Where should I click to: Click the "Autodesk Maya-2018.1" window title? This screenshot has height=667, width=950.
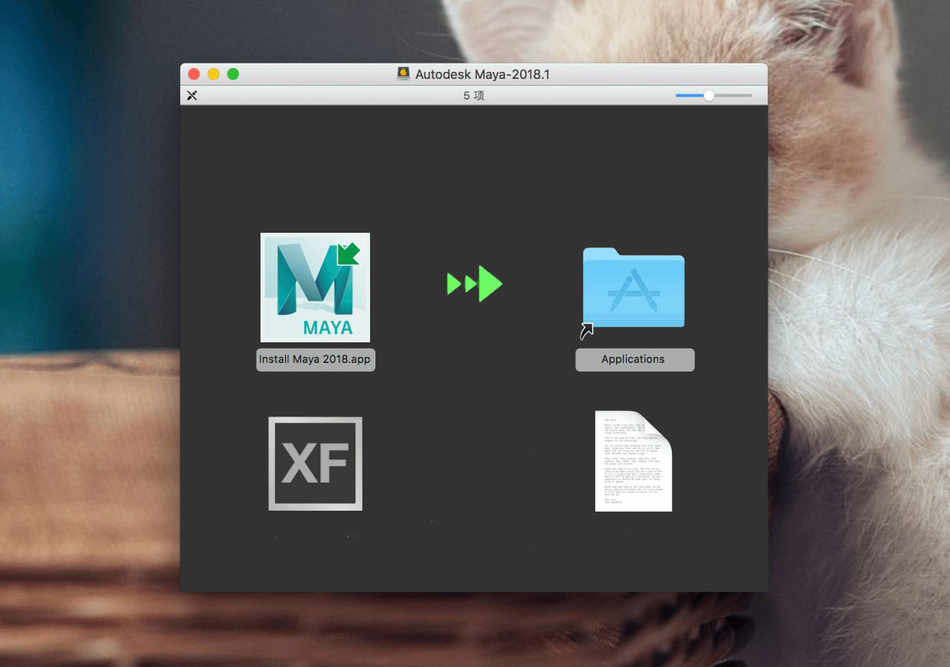[483, 74]
